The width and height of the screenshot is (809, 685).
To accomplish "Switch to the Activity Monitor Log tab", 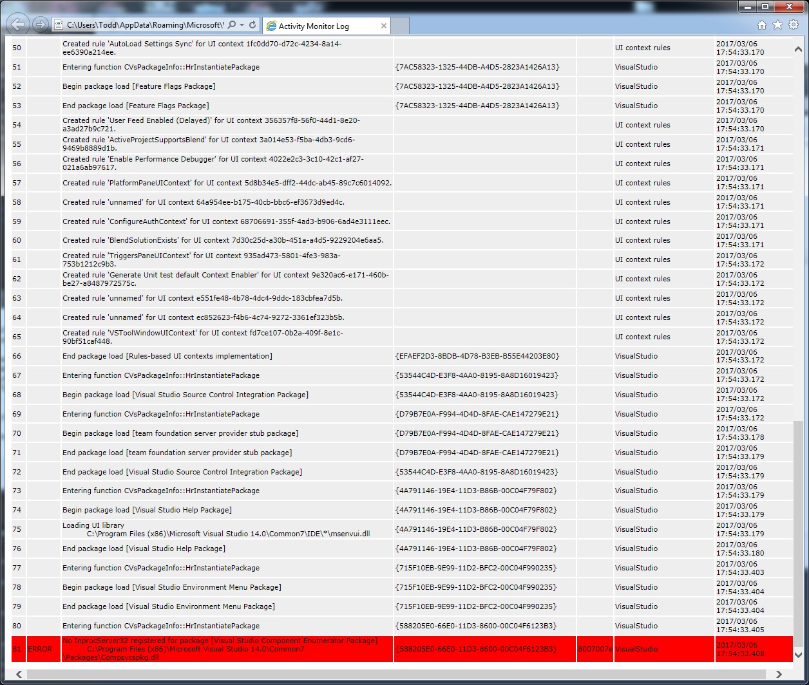I will pyautogui.click(x=322, y=26).
